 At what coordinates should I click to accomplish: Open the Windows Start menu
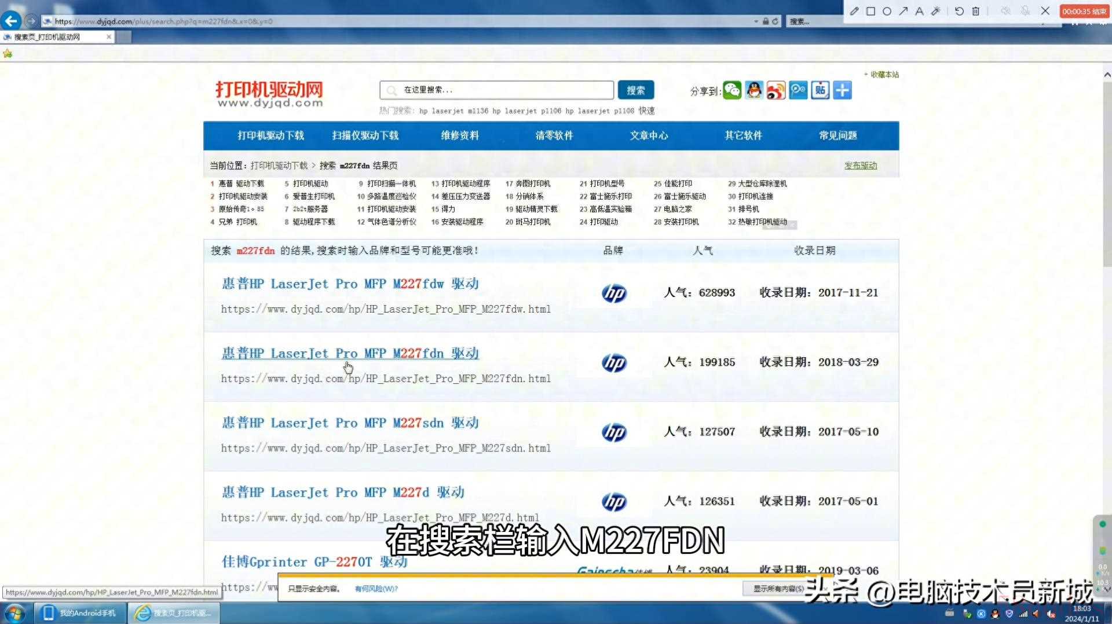[x=15, y=612]
